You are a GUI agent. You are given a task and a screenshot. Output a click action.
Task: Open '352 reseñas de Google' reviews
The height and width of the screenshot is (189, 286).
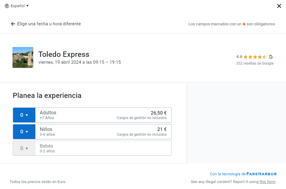pos(255,63)
